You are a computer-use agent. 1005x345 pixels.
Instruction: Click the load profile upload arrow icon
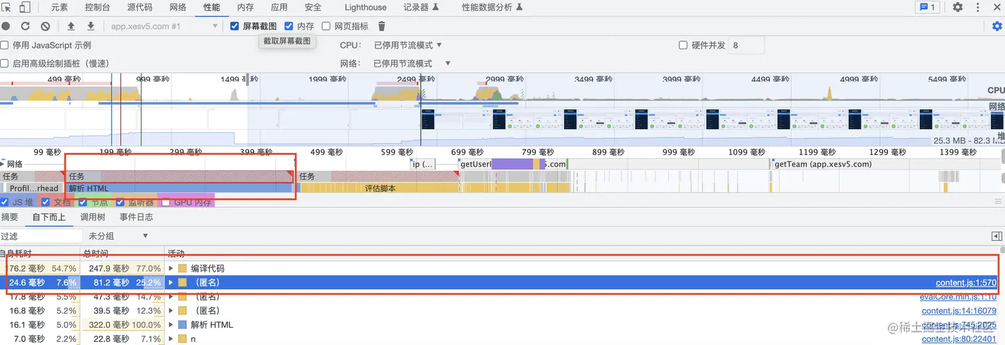click(71, 26)
